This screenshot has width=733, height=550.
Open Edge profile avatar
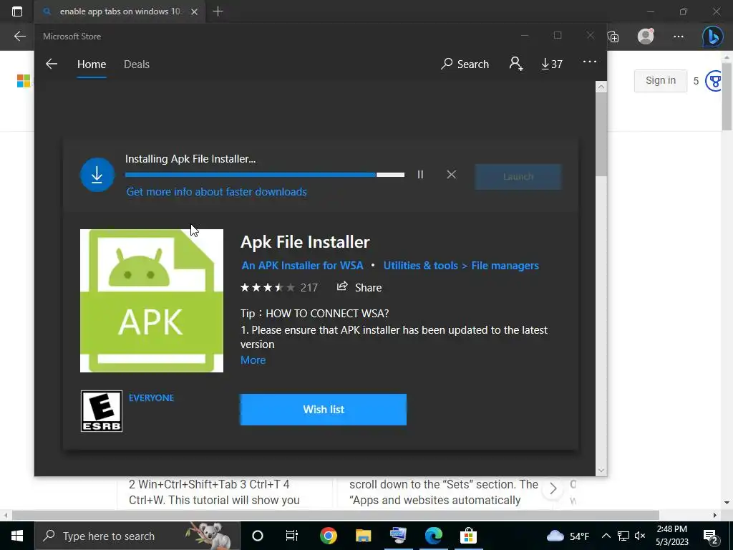pos(646,36)
